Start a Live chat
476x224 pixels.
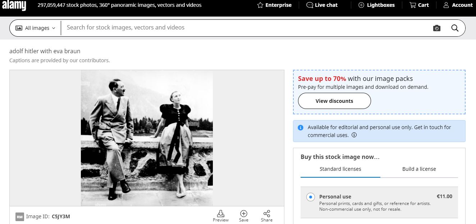coord(322,5)
